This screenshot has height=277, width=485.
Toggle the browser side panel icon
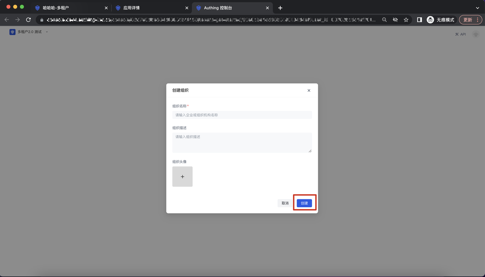[419, 20]
